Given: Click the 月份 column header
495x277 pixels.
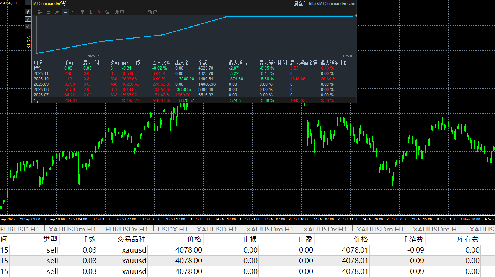Looking at the screenshot, I should (x=38, y=63).
